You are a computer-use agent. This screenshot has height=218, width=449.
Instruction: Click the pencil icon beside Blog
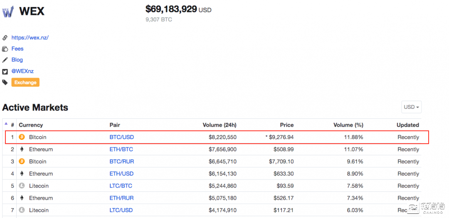5,60
